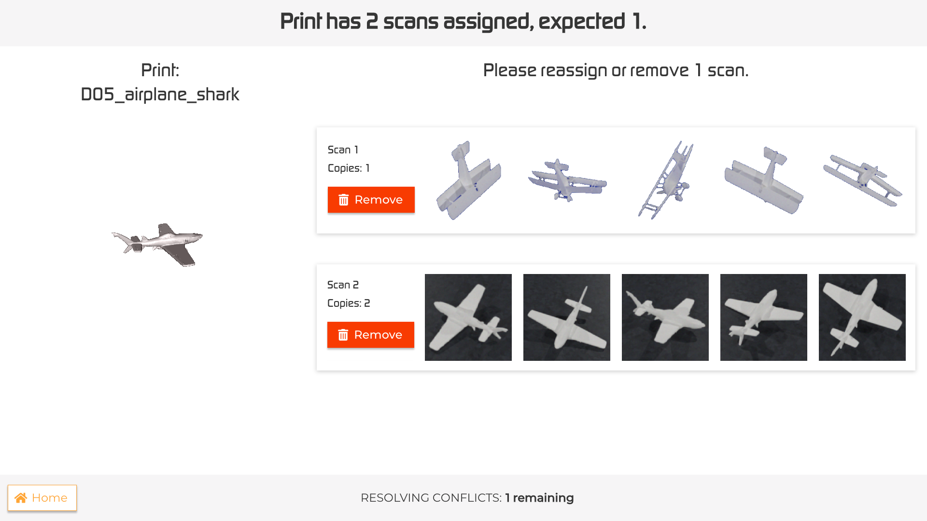
Task: Select the last airplane image in Scan 2
Action: [862, 317]
